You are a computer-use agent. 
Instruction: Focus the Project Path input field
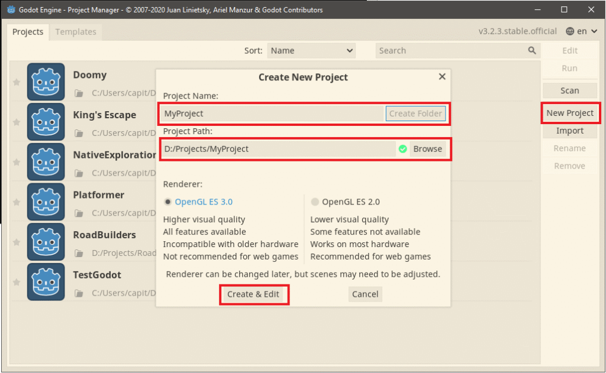(278, 149)
